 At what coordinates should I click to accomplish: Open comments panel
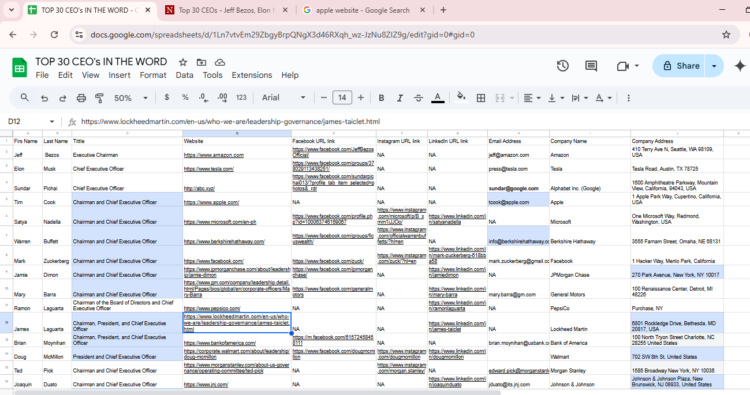pyautogui.click(x=591, y=66)
